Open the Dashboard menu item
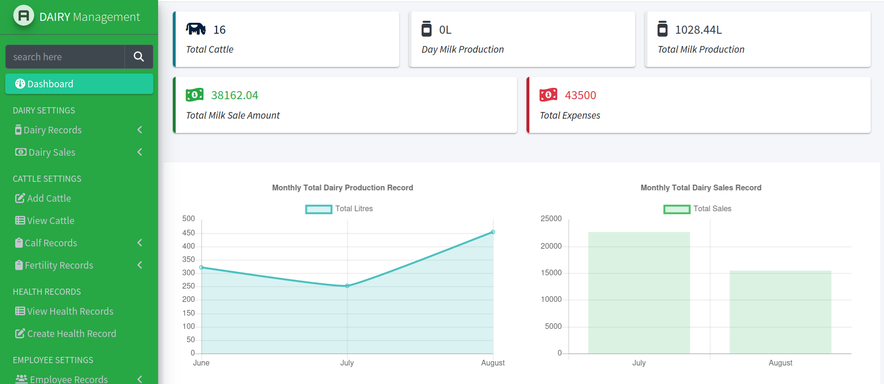 point(79,84)
